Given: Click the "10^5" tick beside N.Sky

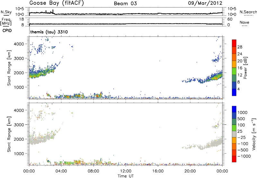Looking at the screenshot, I should (x=20, y=9).
